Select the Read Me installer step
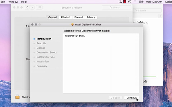This screenshot has width=172, height=107. pyautogui.click(x=42, y=43)
